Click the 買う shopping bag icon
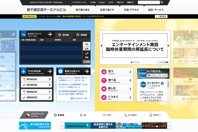Image resolution: width=198 pixels, height=132 pixels. click(104, 72)
